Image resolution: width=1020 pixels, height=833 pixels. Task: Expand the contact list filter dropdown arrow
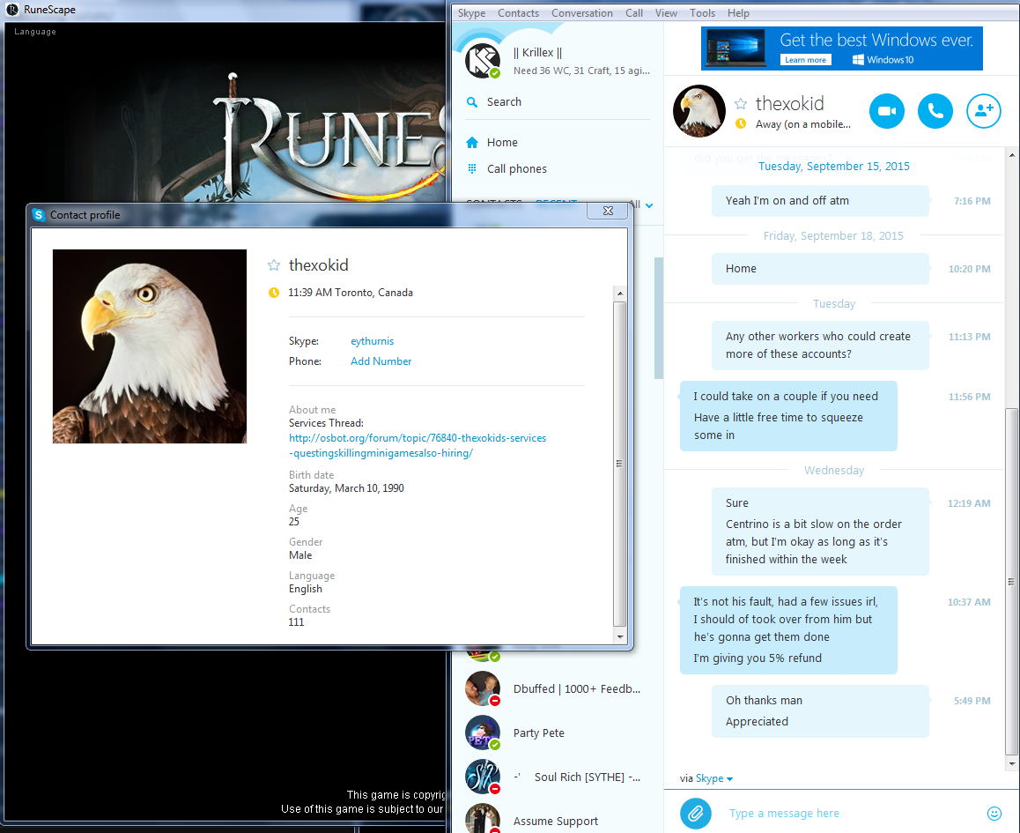pyautogui.click(x=649, y=205)
